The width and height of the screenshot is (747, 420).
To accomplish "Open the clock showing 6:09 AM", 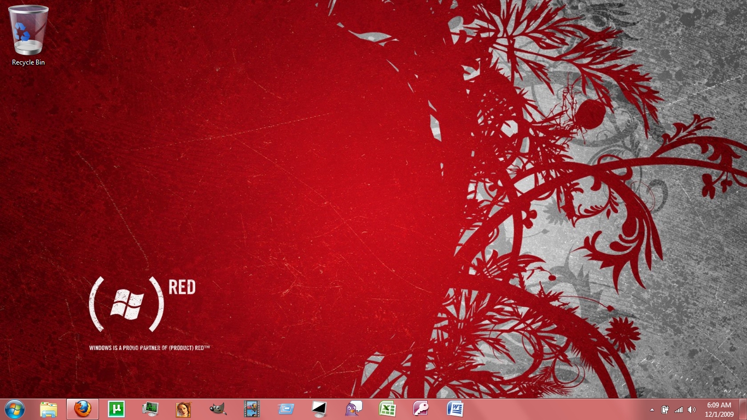I will 719,410.
